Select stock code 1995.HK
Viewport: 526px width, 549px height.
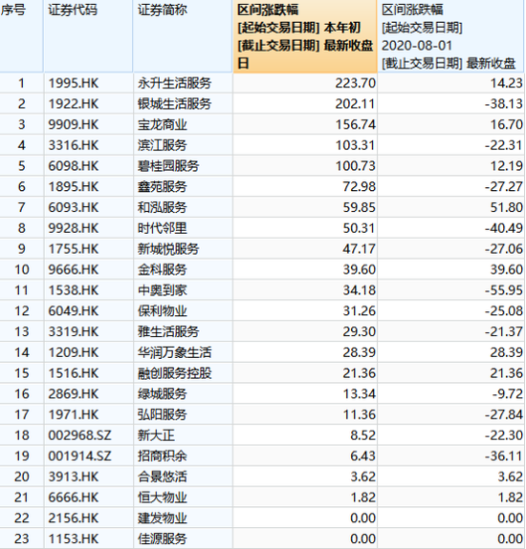(74, 83)
